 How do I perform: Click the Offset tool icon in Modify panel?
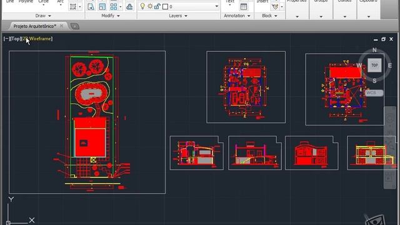(x=129, y=7)
